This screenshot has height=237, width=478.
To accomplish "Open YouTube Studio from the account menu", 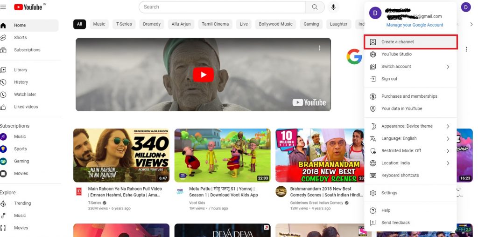I will [x=410, y=54].
